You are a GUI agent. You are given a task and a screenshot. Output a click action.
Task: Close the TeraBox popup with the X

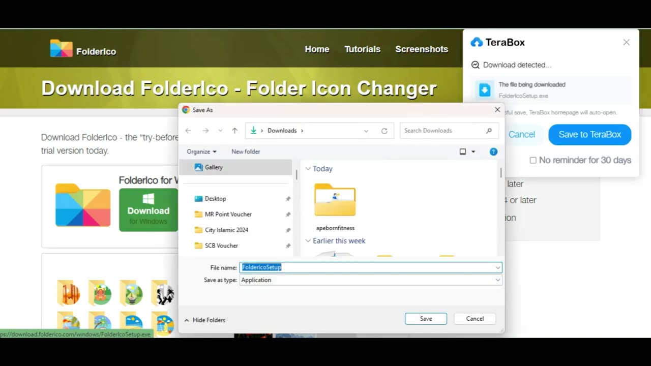click(x=627, y=42)
